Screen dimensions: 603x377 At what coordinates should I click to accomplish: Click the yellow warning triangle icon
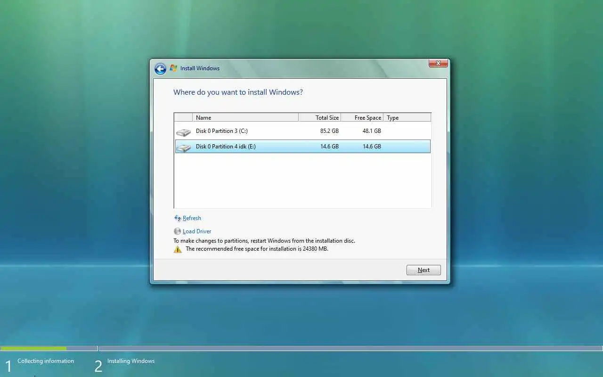178,249
